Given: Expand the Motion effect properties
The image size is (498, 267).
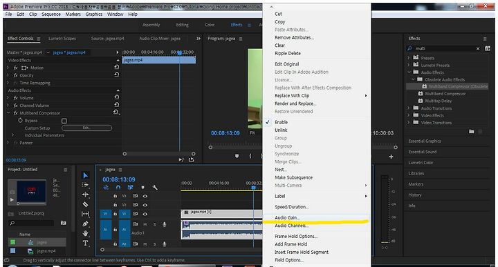Looking at the screenshot, I should point(8,68).
